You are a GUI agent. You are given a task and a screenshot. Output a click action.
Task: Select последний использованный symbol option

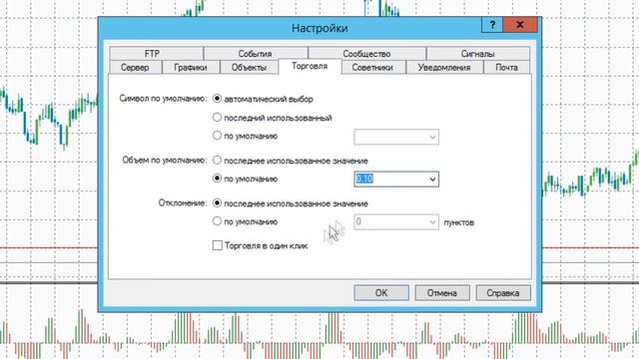pos(218,118)
